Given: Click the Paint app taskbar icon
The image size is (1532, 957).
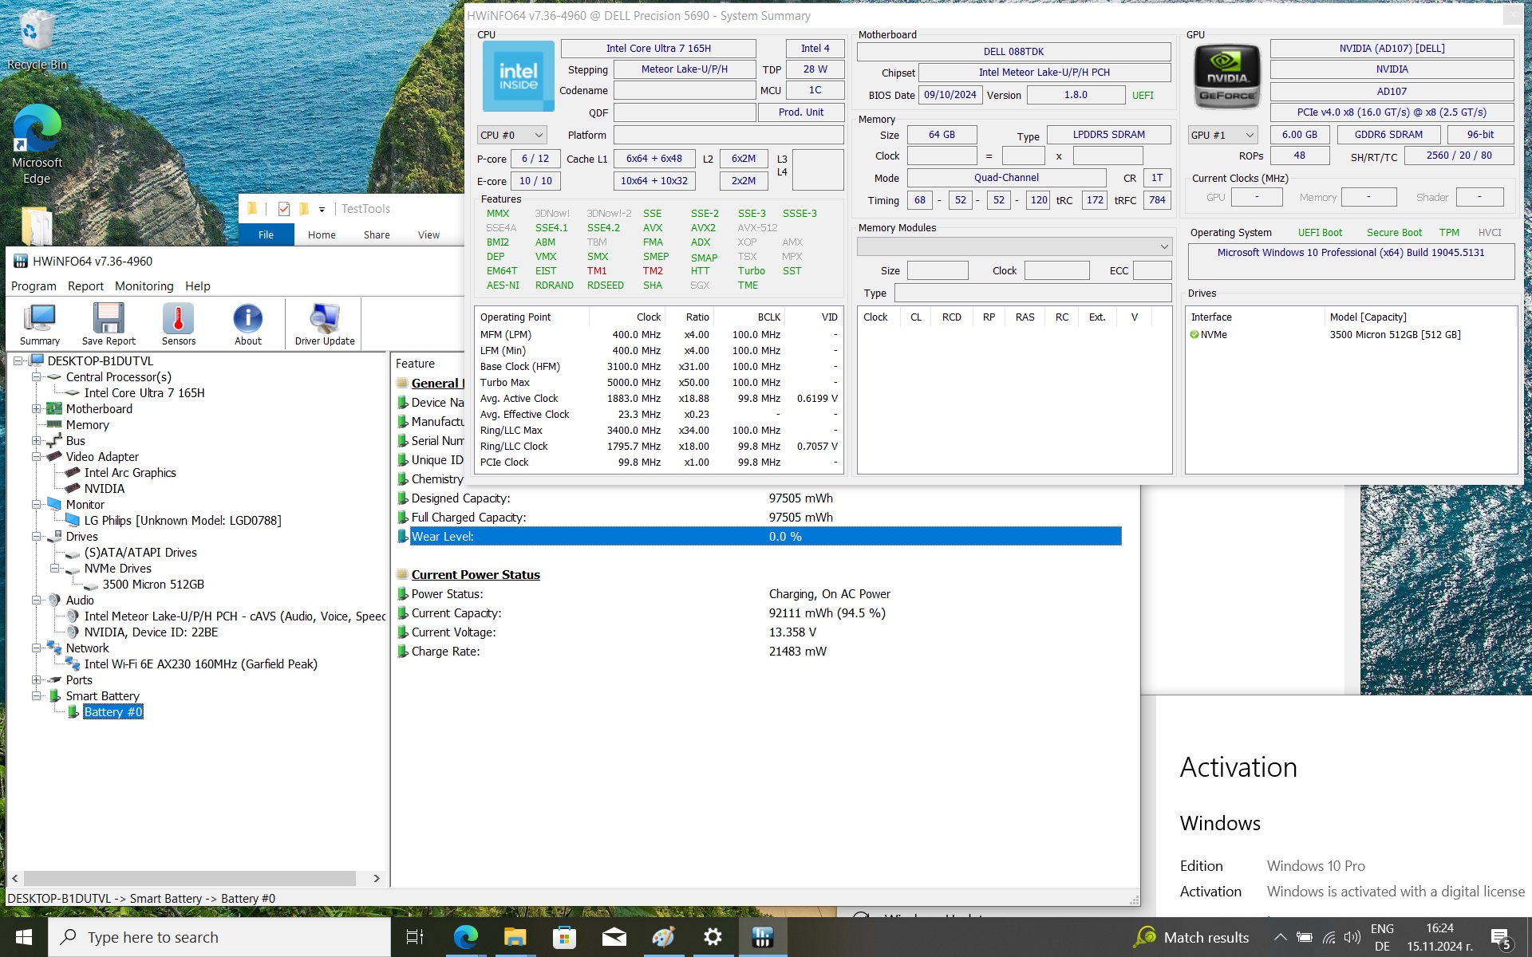Looking at the screenshot, I should (x=663, y=937).
